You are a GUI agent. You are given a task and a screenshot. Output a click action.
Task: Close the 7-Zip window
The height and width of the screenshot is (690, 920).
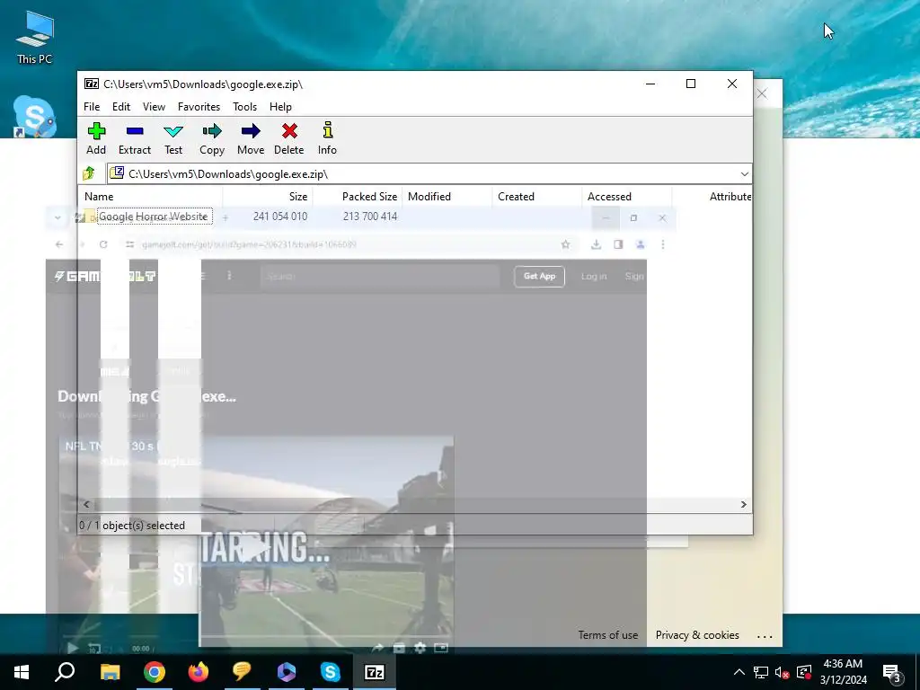[731, 84]
